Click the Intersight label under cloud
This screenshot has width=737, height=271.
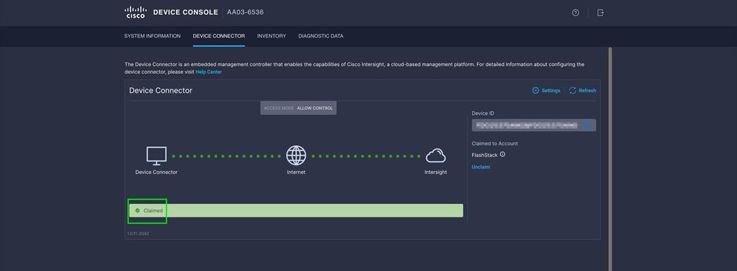[435, 172]
